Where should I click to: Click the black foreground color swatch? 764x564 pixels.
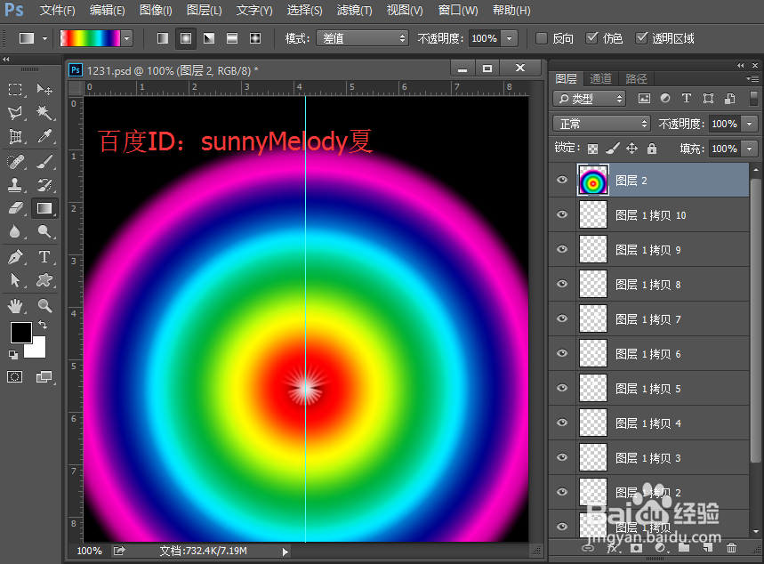point(21,333)
